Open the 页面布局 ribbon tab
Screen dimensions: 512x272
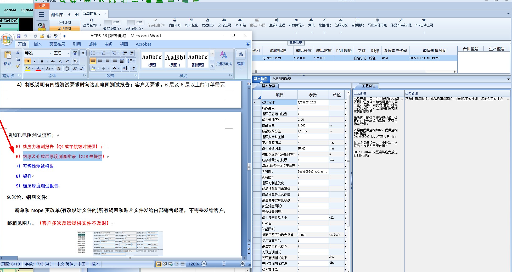[57, 44]
